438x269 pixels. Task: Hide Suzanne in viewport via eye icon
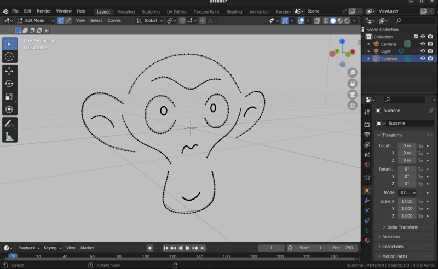423,59
